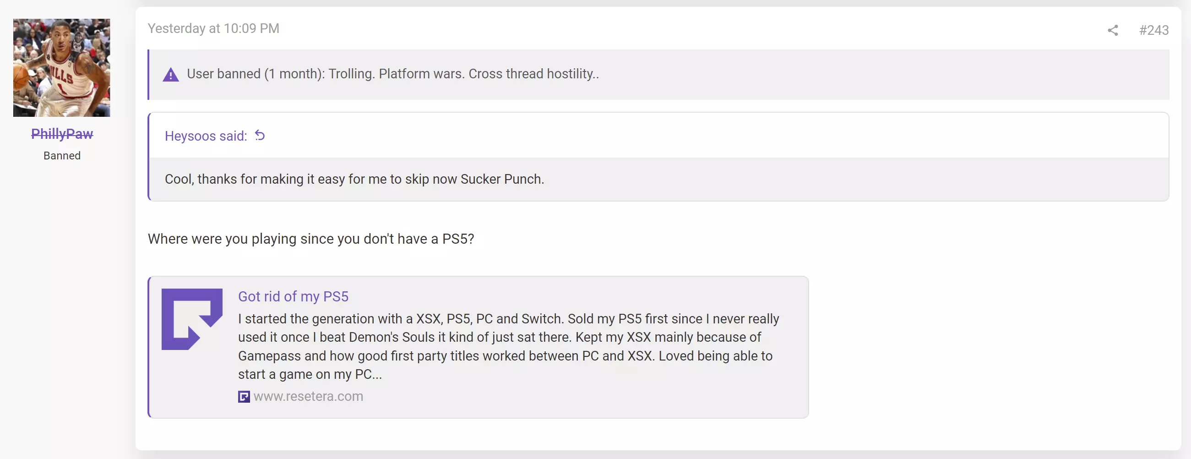Image resolution: width=1191 pixels, height=459 pixels.
Task: Click the warning triangle icon in ban notice
Action: click(x=171, y=75)
